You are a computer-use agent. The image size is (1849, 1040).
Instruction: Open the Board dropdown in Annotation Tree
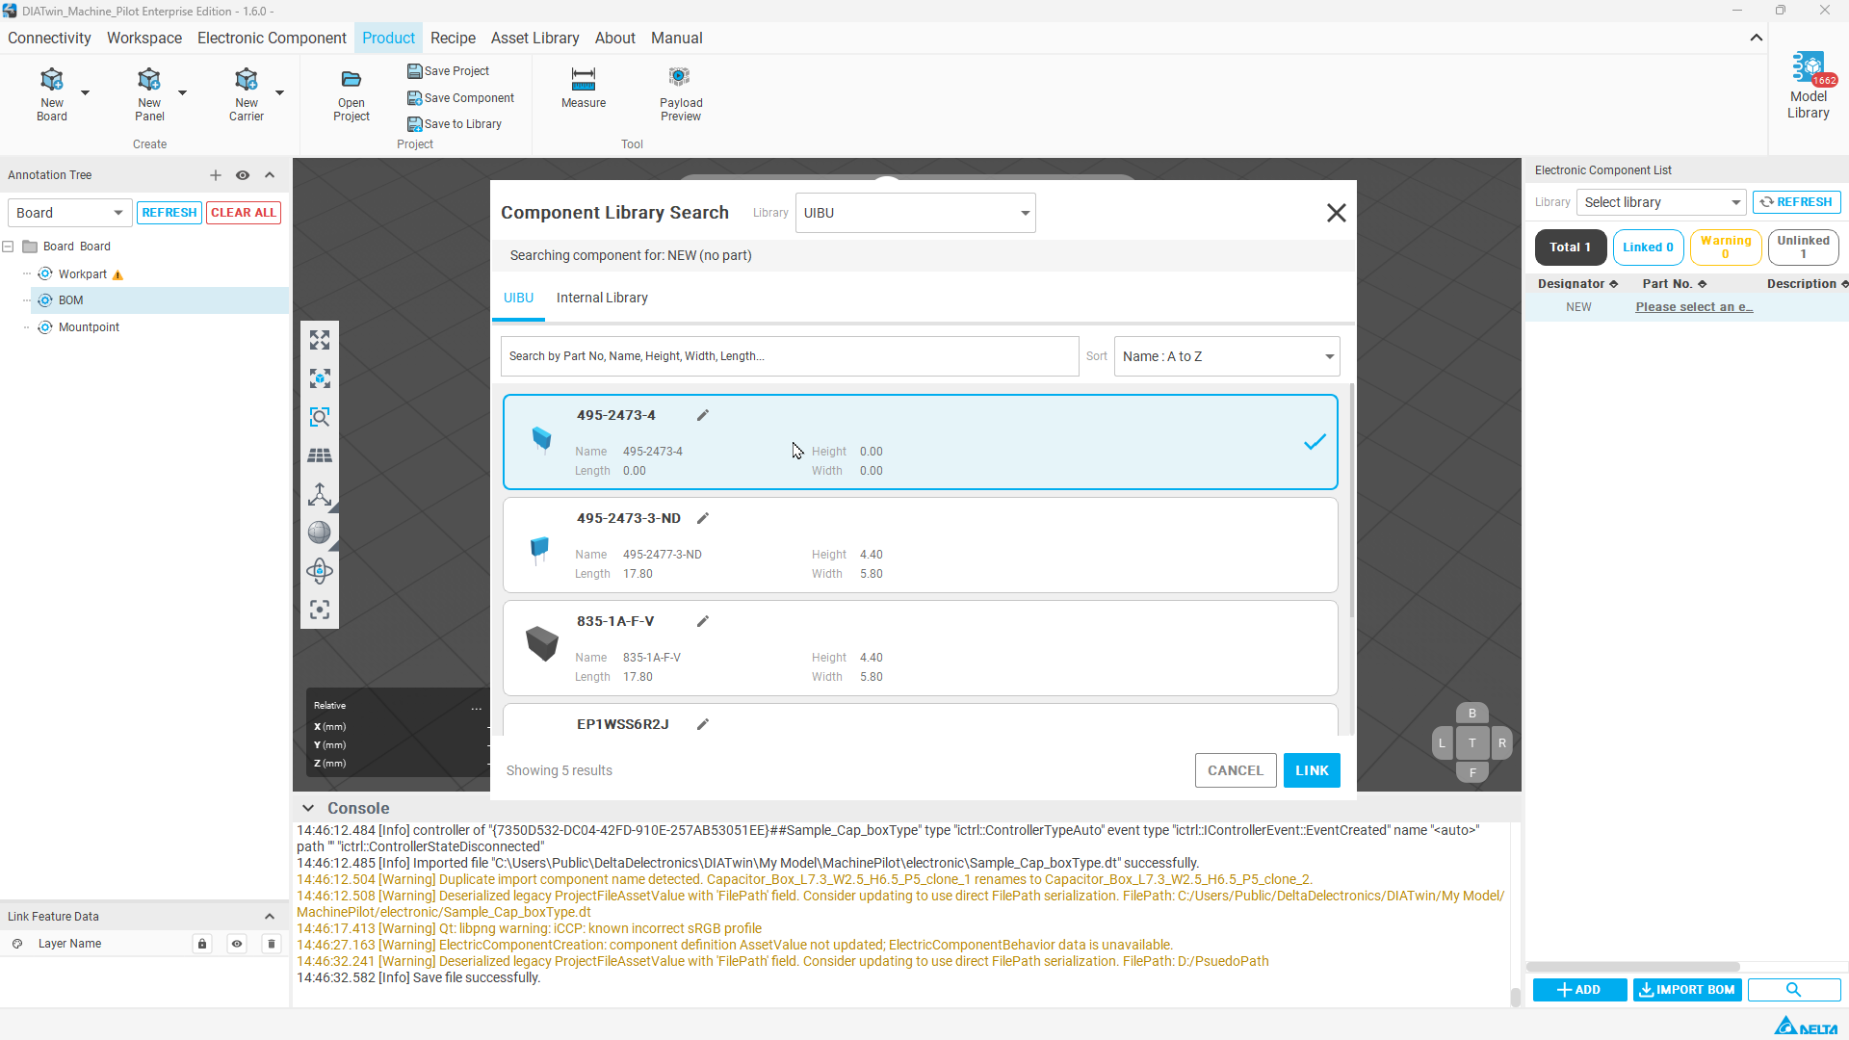coord(69,213)
